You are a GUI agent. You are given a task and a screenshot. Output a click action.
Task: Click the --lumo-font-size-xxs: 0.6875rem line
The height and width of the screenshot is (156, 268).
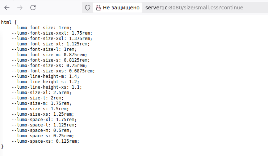coord(53,71)
